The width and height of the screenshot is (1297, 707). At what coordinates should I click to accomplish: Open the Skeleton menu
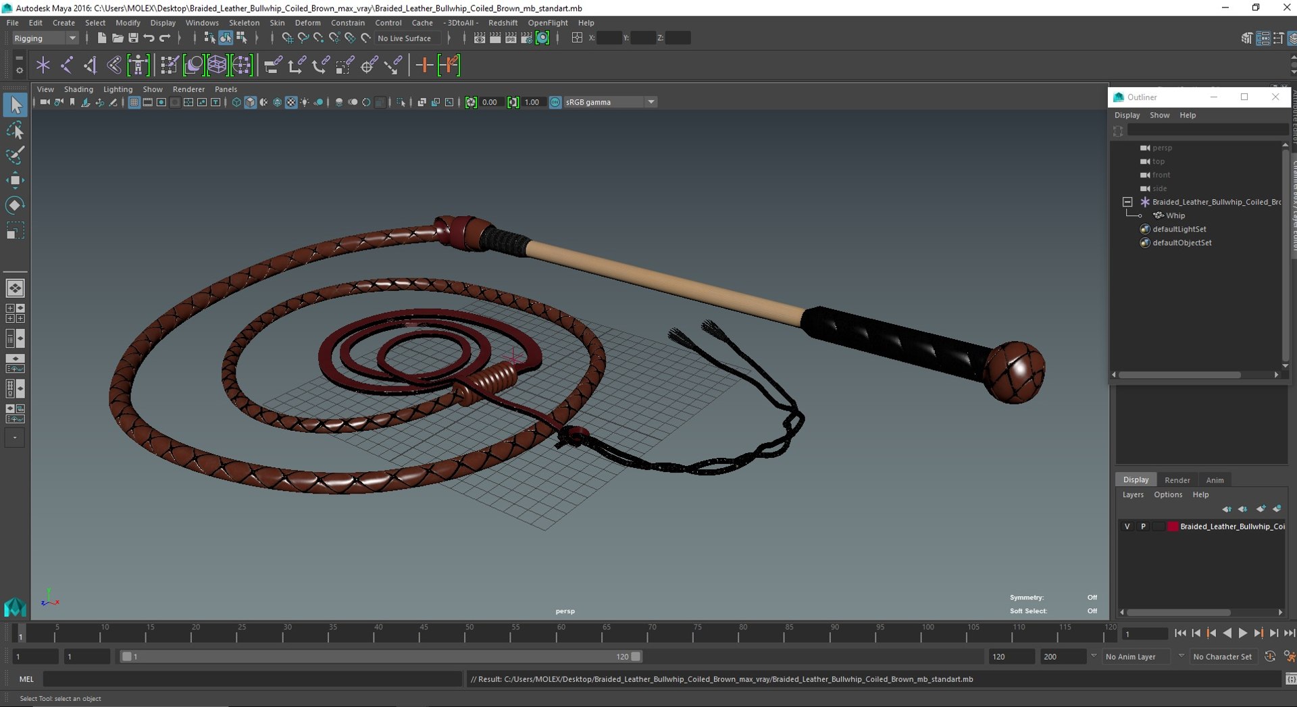(x=244, y=22)
